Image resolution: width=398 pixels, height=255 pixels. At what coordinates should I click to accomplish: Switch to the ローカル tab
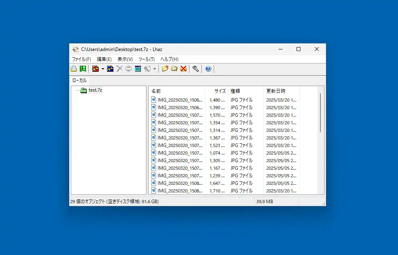click(79, 80)
